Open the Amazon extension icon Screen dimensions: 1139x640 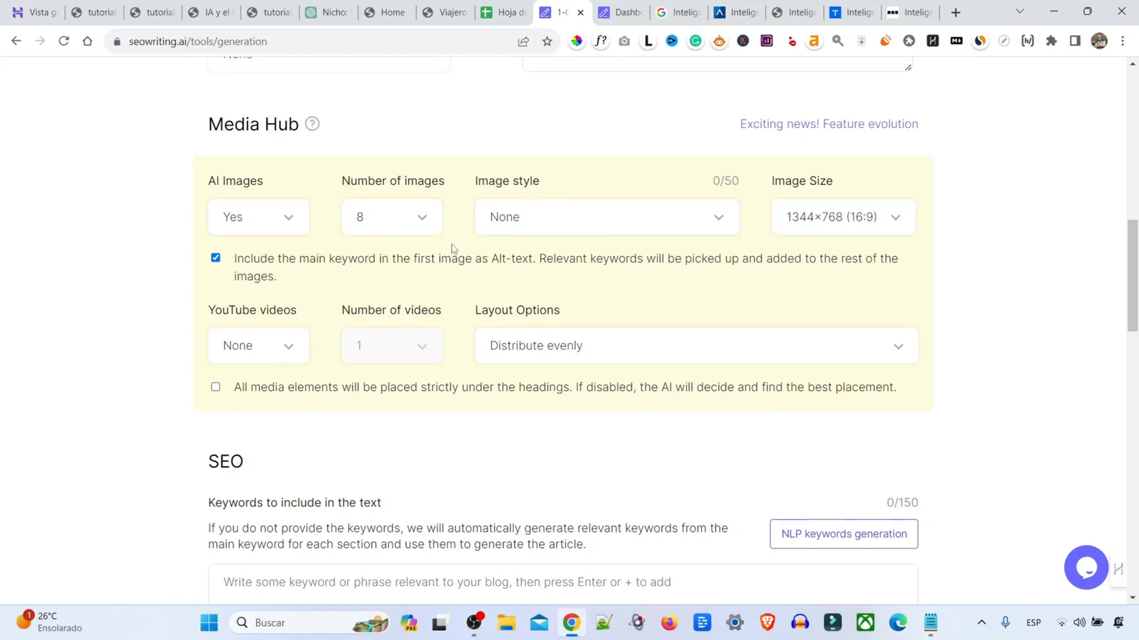[x=814, y=41]
